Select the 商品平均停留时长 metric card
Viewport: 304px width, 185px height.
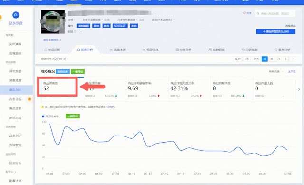pyautogui.click(x=147, y=89)
